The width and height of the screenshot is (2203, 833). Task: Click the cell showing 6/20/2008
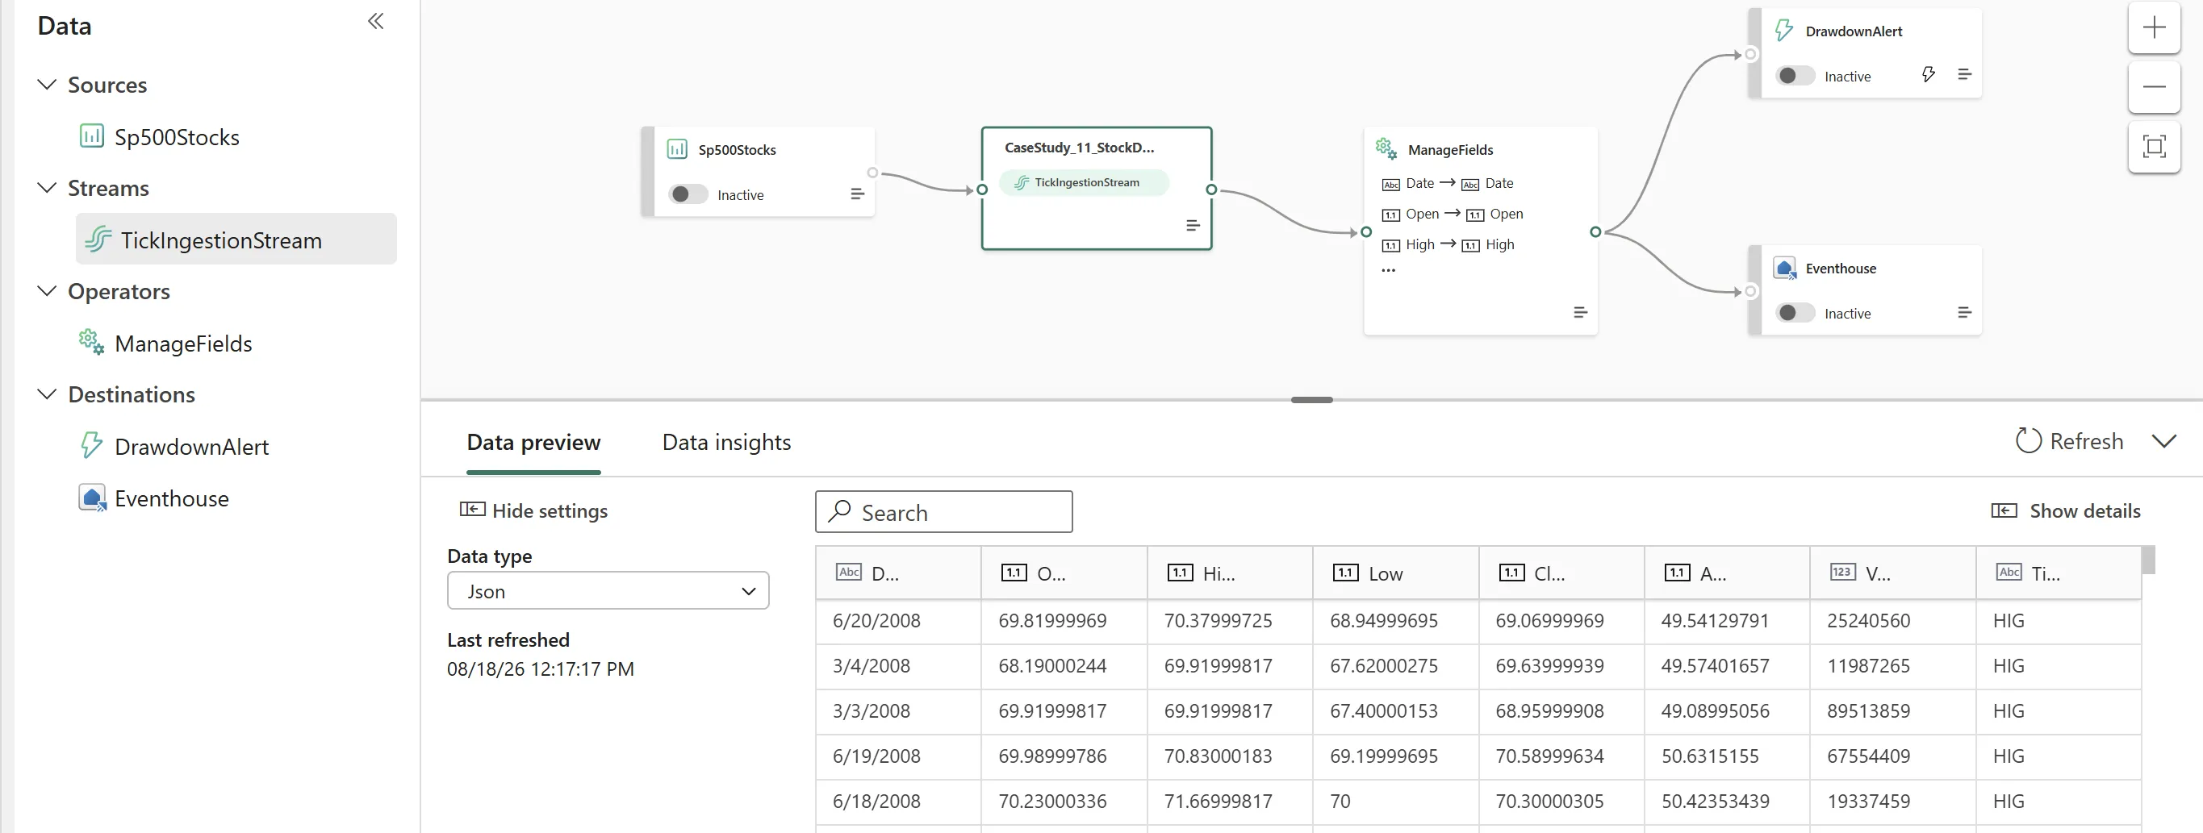(x=898, y=621)
